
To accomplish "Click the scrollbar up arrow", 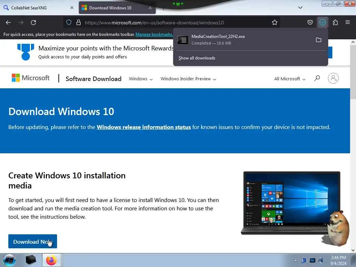I will (x=353, y=42).
